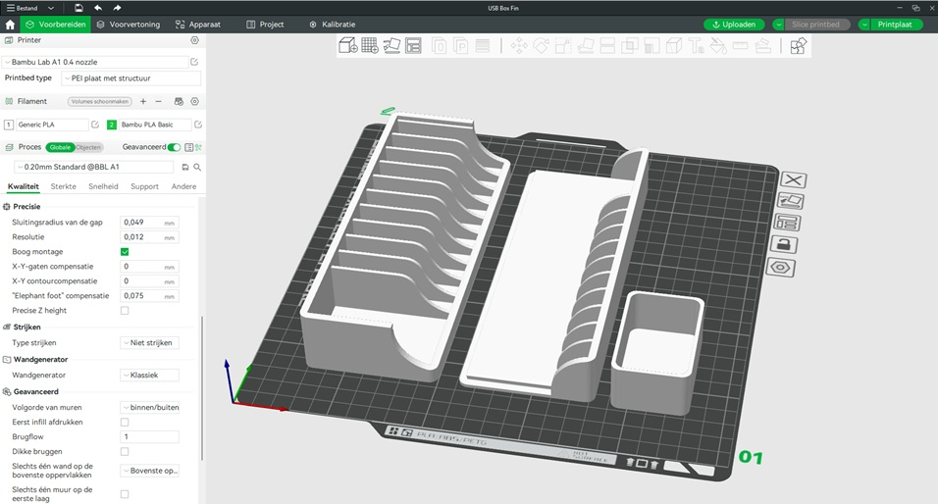The width and height of the screenshot is (938, 504).
Task: Click the Uploaden button
Action: tap(733, 25)
